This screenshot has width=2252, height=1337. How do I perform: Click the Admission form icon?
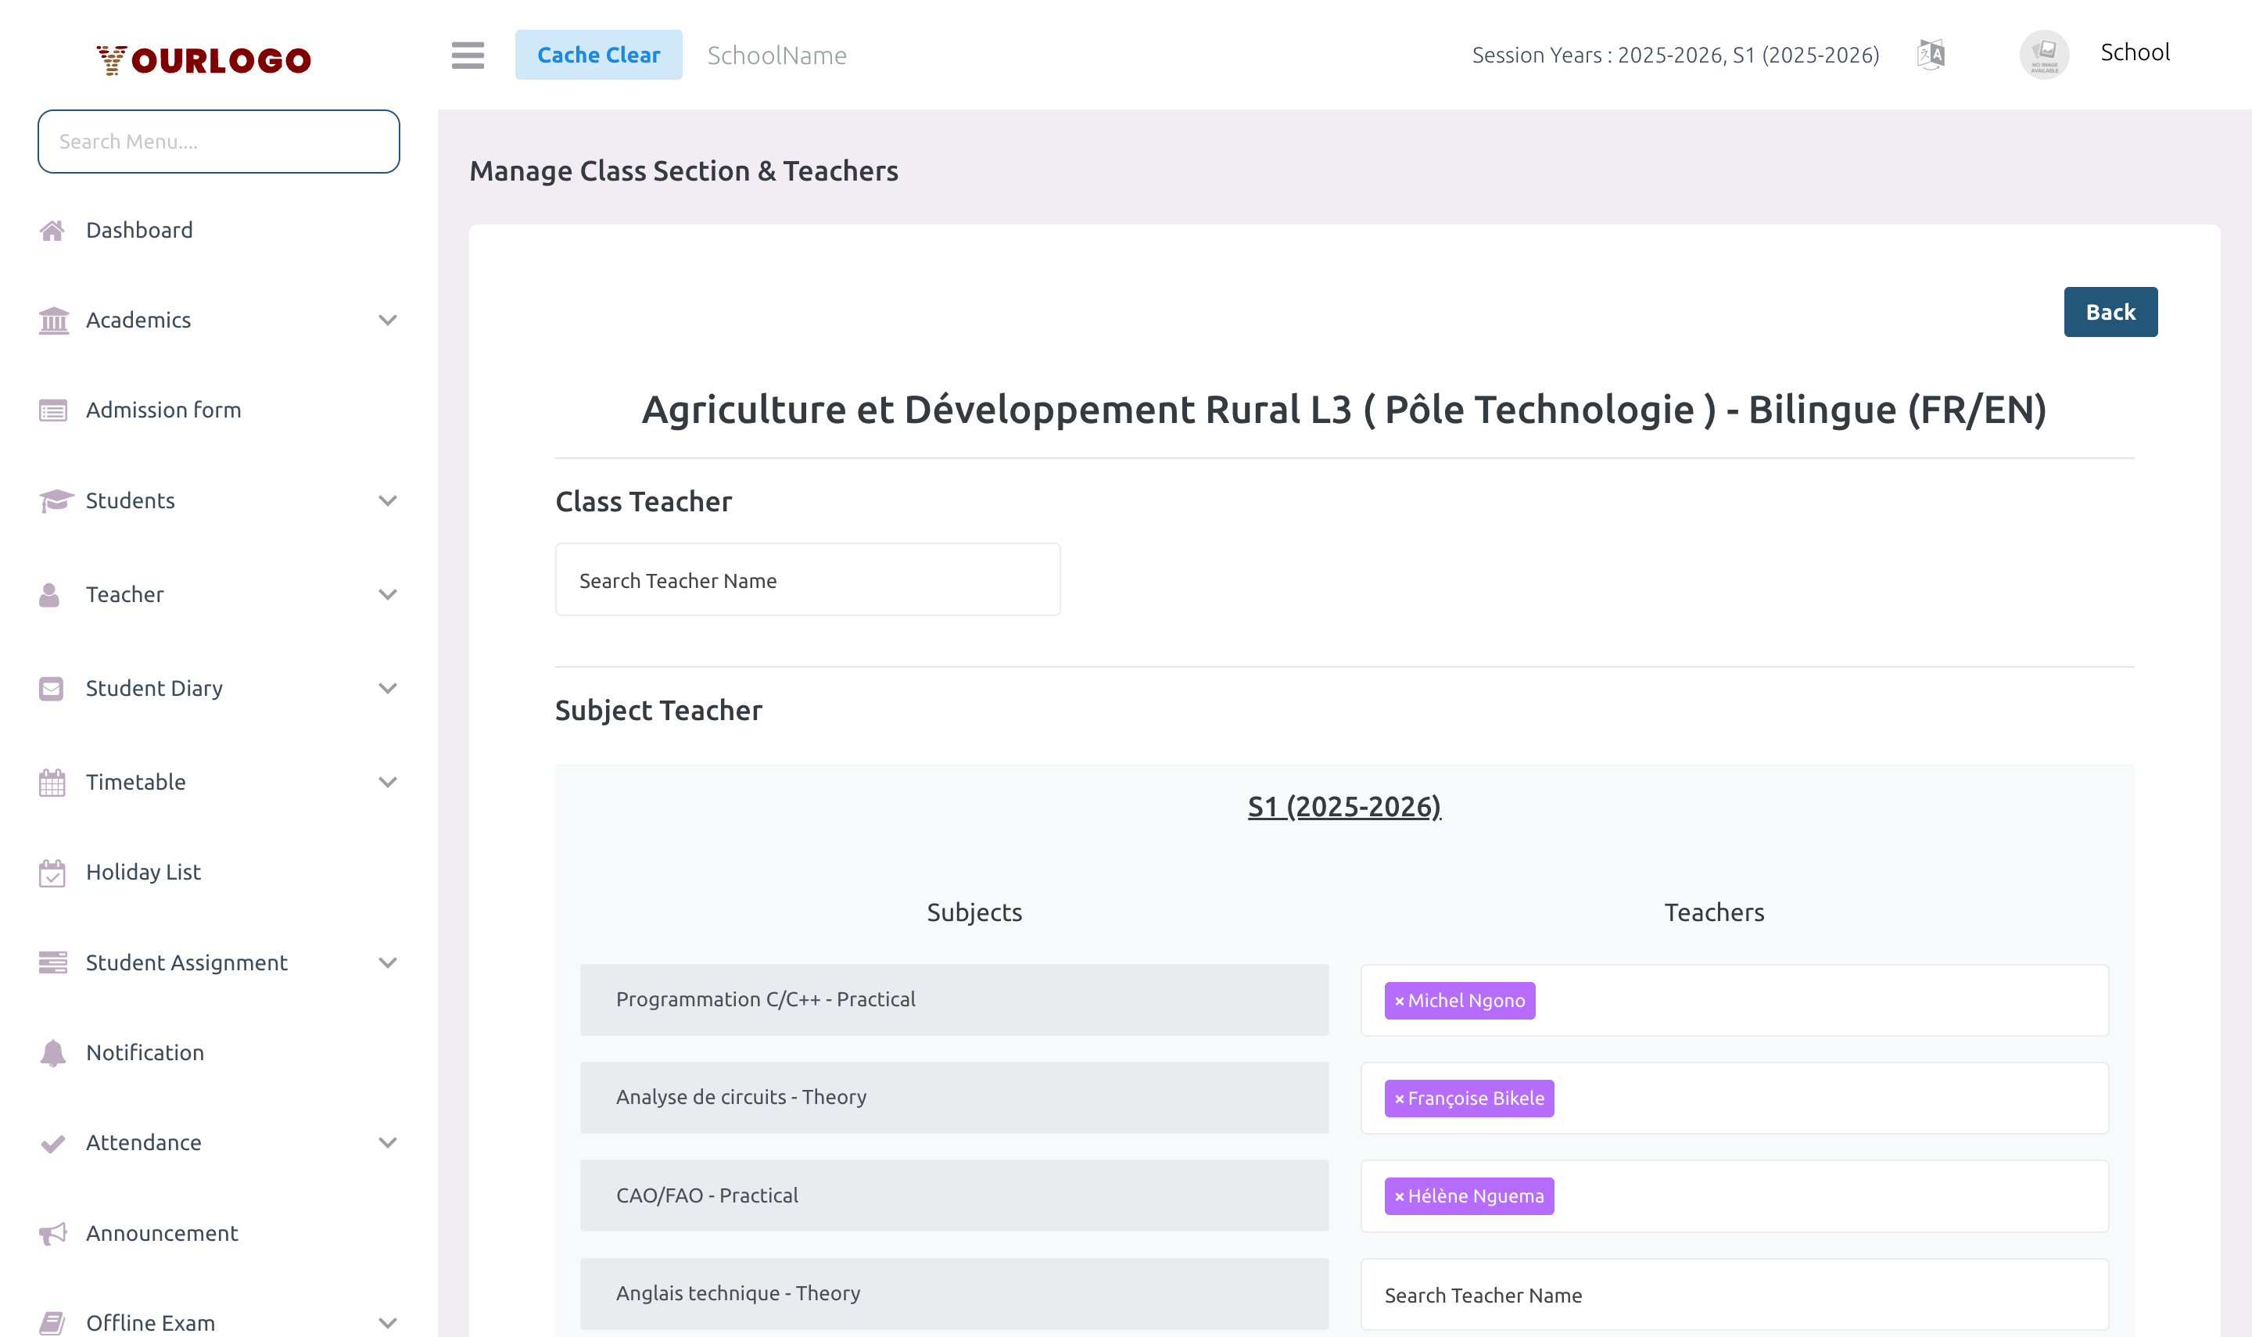(x=52, y=410)
